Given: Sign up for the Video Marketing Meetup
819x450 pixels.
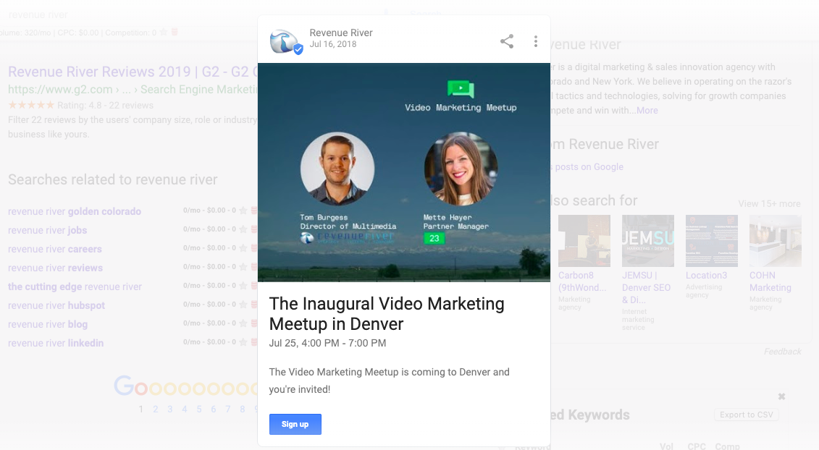Looking at the screenshot, I should [295, 424].
